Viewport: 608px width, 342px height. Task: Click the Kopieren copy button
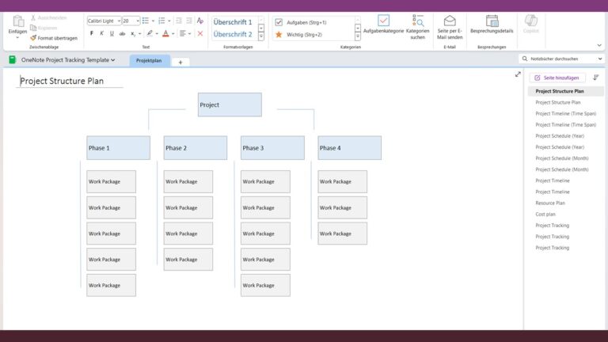coord(44,28)
